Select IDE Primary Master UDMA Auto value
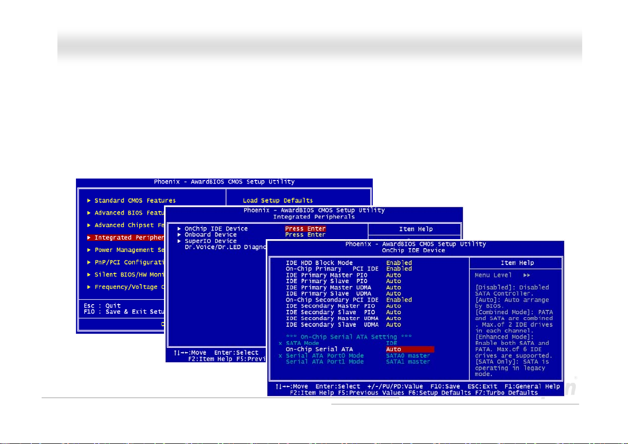Image resolution: width=628 pixels, height=444 pixels. (x=393, y=287)
